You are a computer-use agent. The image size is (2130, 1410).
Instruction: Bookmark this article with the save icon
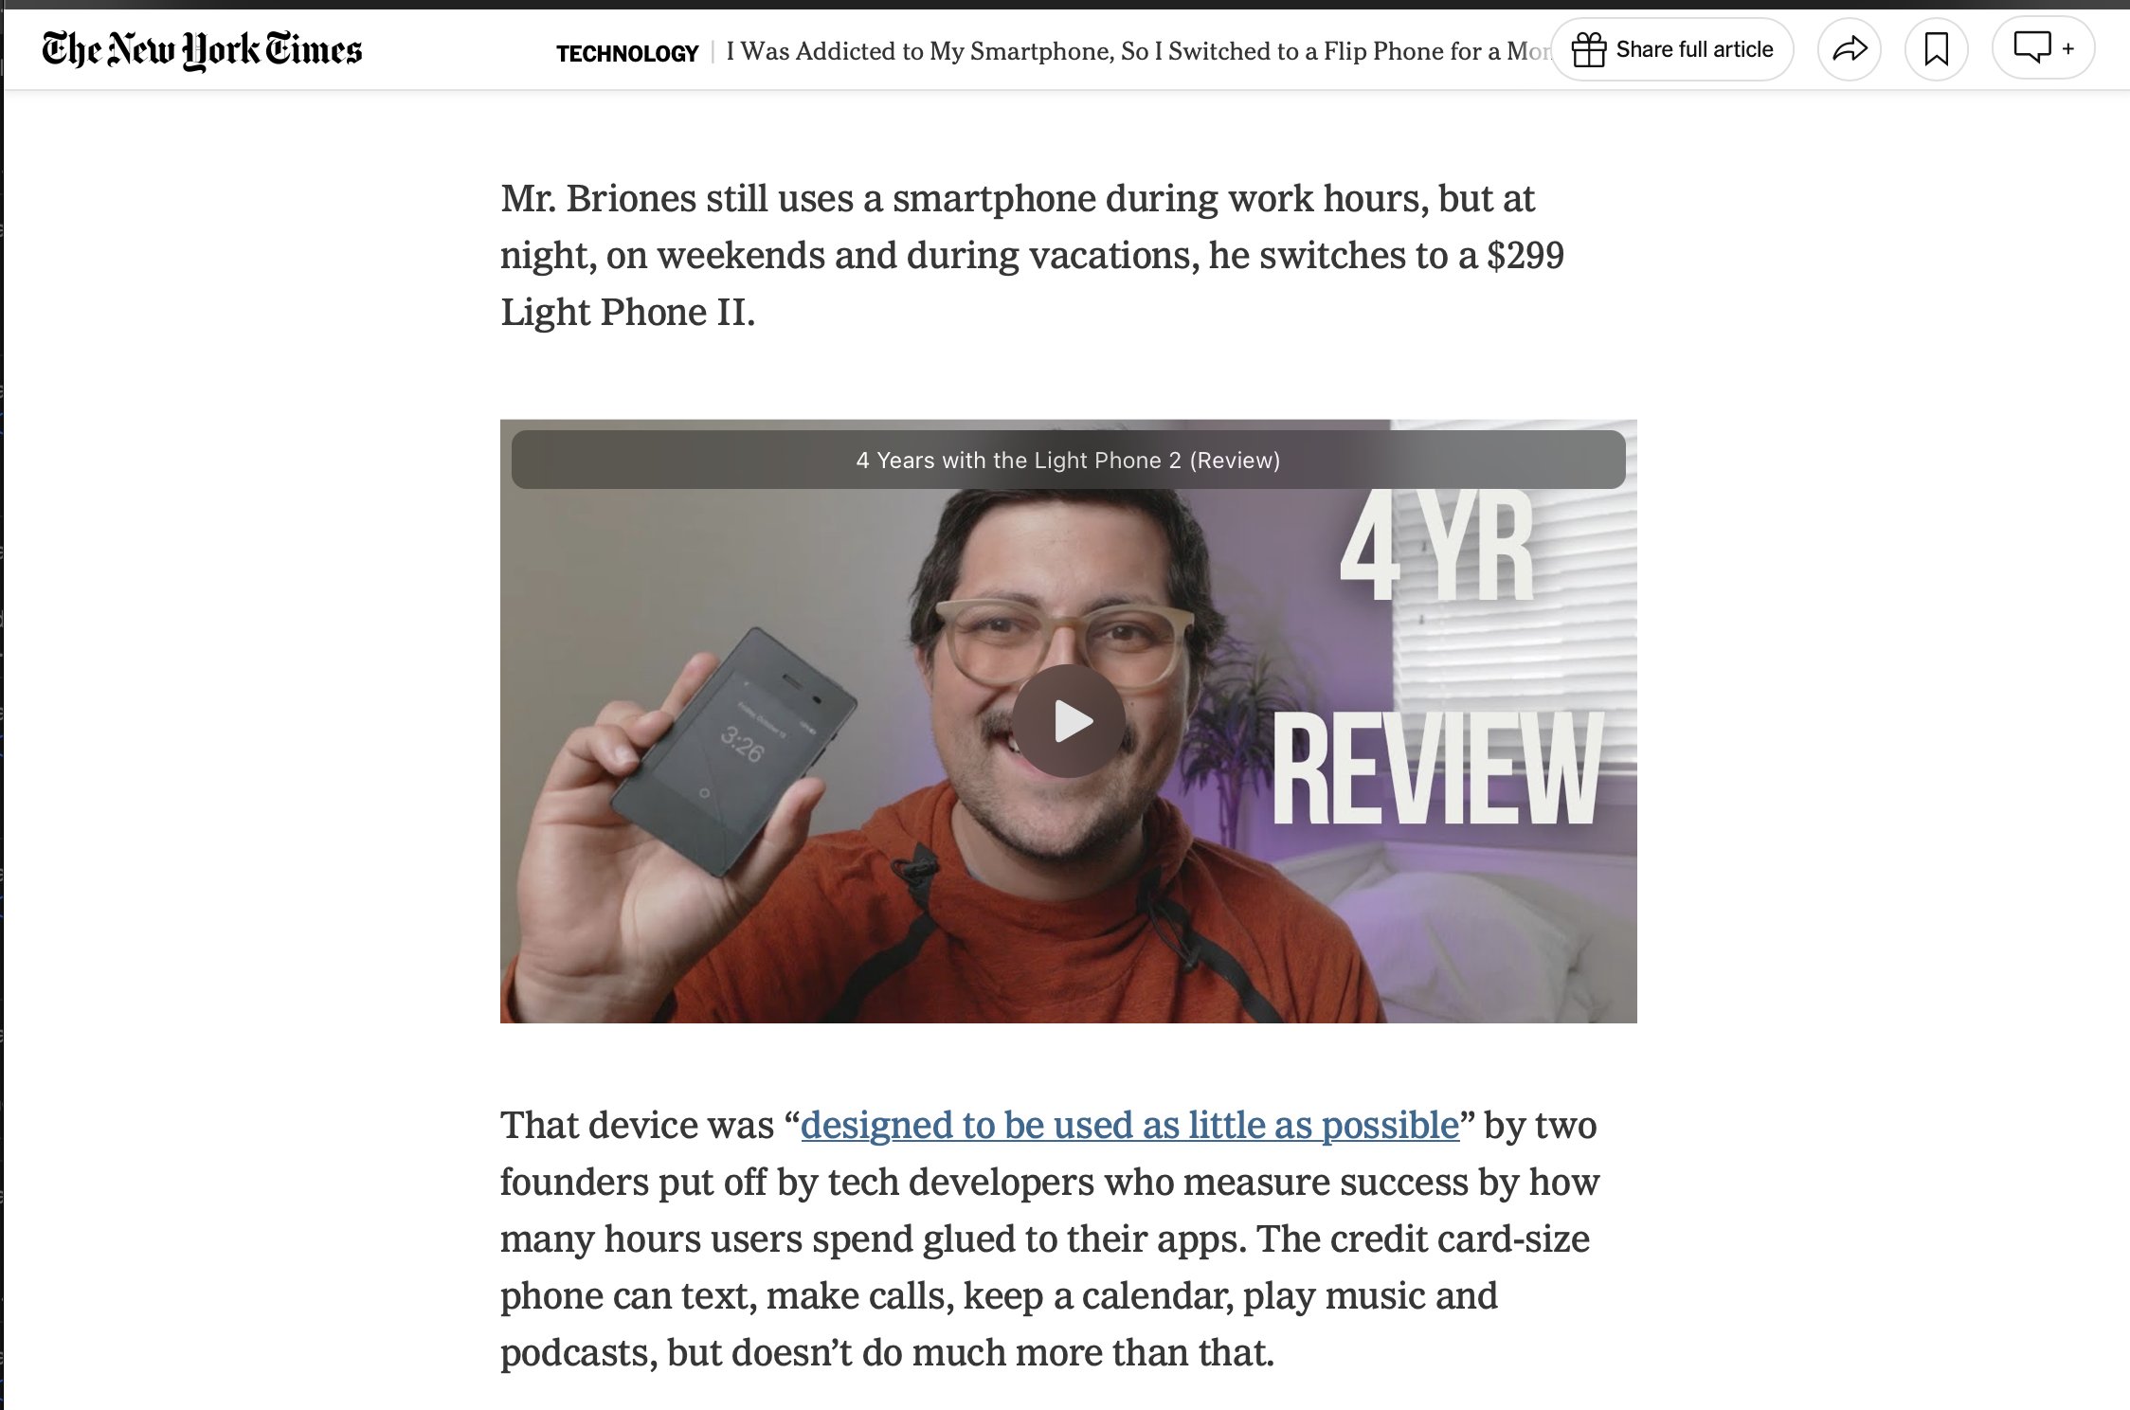click(x=1937, y=49)
